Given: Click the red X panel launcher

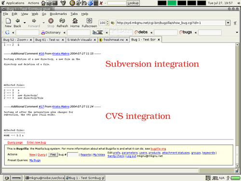Looking at the screenshot, I should pyautogui.click(x=101, y=3).
